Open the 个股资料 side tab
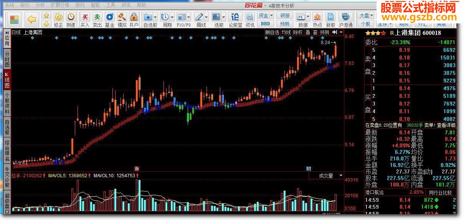Viewport: 464px width, 221px height. 7,104
